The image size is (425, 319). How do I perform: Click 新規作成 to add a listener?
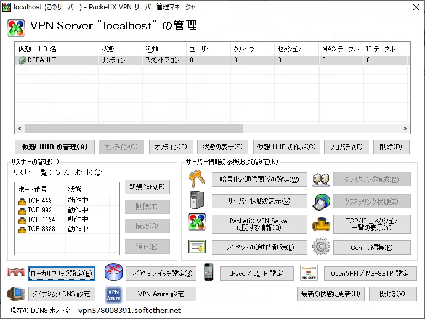point(147,187)
